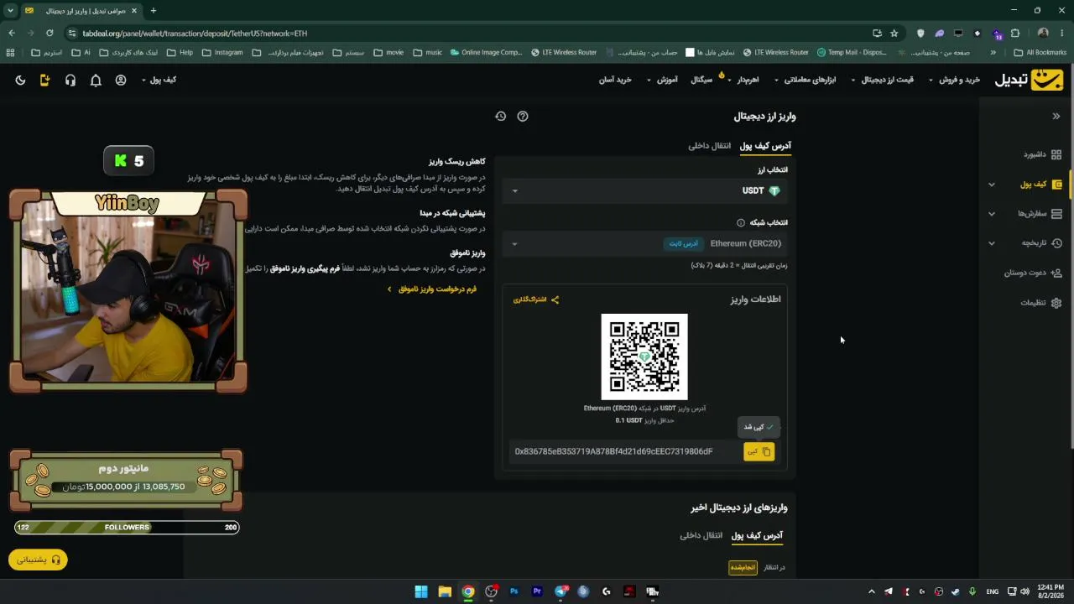Click the inline فرم پیگیری واریز ناموفق link
1074x604 pixels.
click(305, 268)
